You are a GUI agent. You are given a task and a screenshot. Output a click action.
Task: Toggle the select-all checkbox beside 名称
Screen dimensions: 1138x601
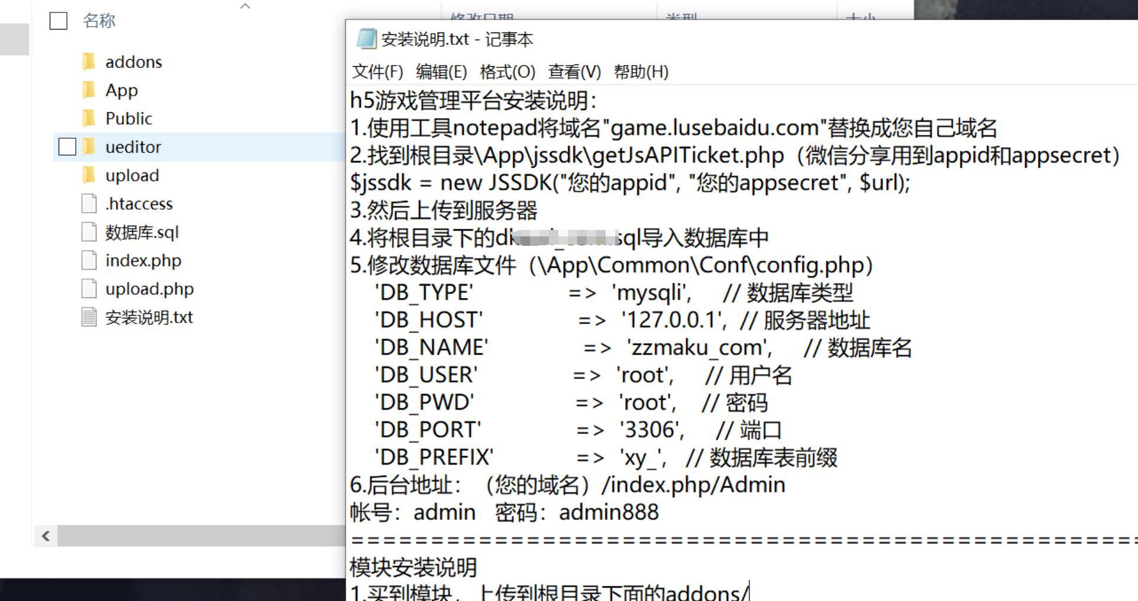[59, 21]
